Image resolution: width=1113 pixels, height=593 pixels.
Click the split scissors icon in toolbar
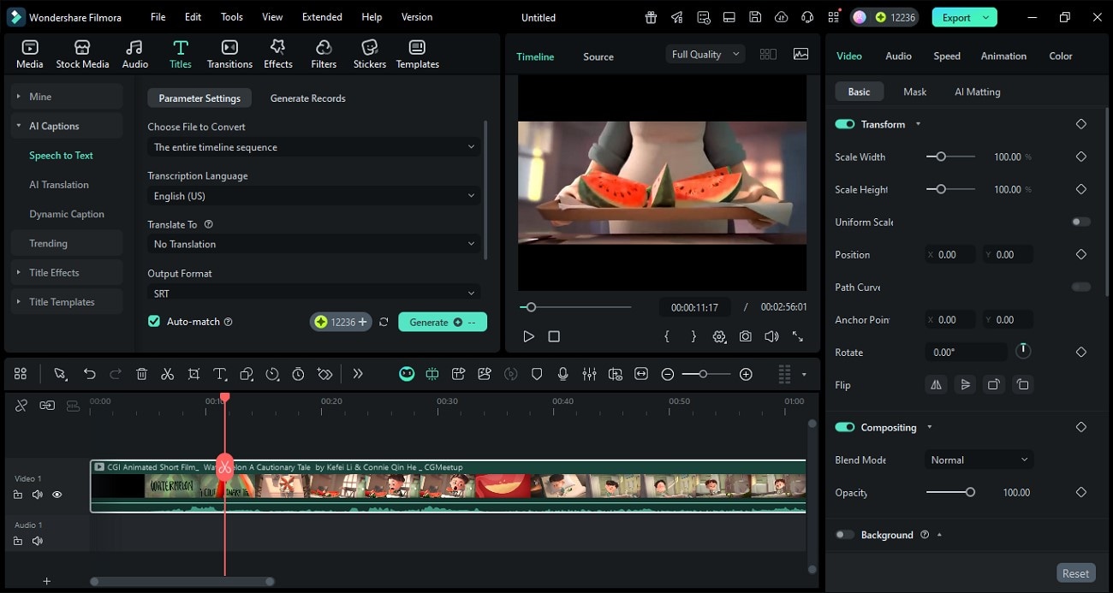(x=168, y=374)
